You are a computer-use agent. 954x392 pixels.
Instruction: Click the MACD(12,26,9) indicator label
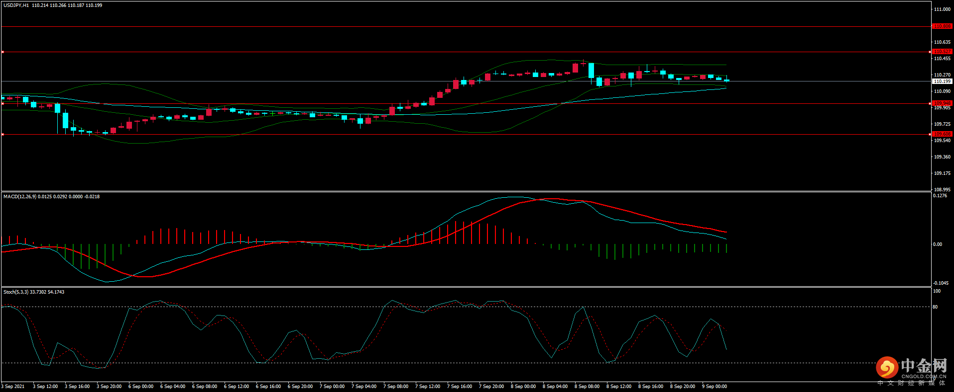(x=20, y=197)
